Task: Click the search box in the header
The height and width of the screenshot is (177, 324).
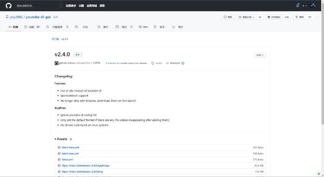Action: pos(38,6)
